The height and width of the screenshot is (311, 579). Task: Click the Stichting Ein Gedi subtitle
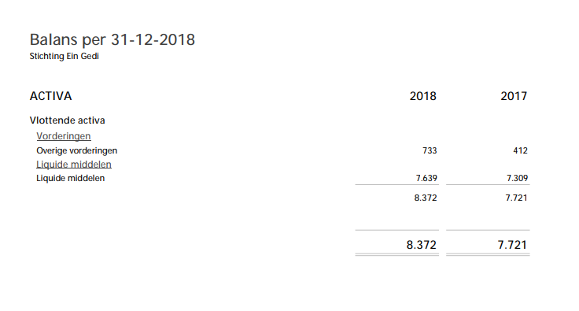point(65,56)
